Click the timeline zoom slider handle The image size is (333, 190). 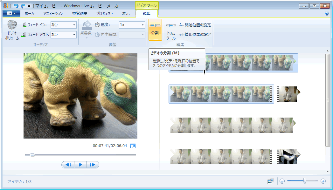point(305,181)
